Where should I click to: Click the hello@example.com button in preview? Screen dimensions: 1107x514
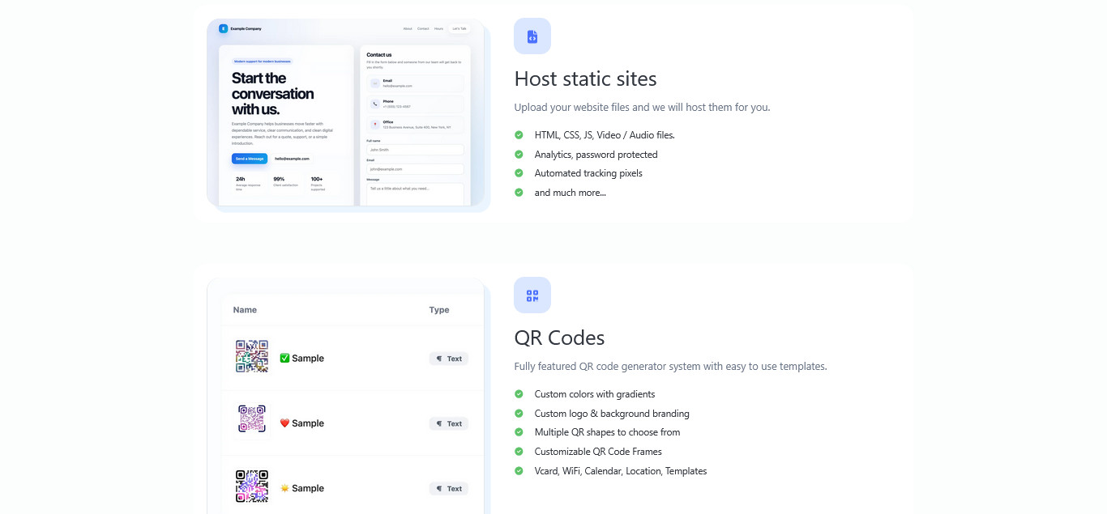[292, 159]
